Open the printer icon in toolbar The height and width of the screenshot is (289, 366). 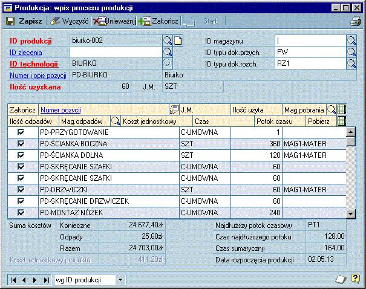point(355,21)
